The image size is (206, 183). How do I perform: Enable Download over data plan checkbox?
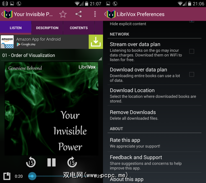(x=192, y=74)
